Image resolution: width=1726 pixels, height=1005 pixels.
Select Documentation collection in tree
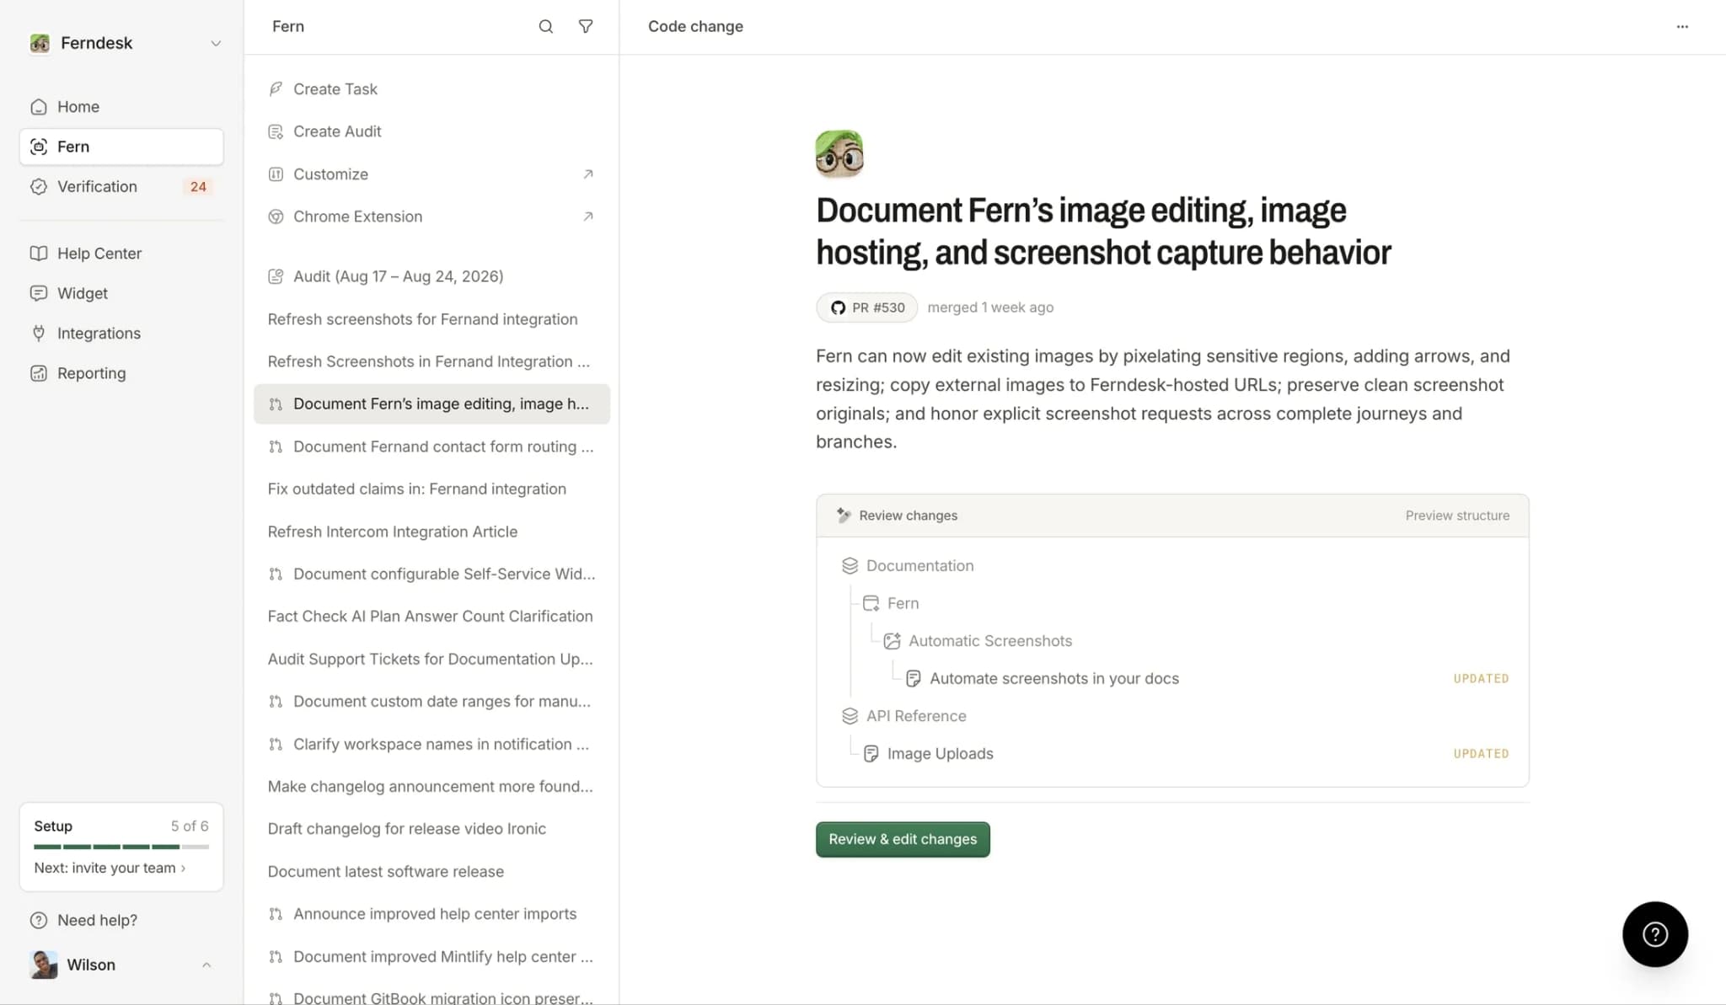click(909, 566)
